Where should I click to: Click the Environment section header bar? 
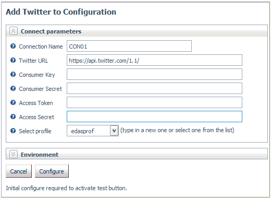point(137,154)
